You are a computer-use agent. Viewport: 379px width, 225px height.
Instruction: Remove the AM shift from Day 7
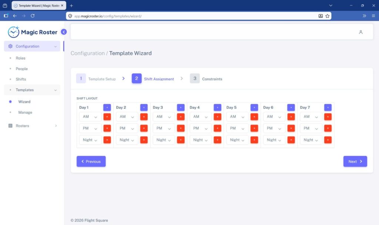click(x=328, y=117)
